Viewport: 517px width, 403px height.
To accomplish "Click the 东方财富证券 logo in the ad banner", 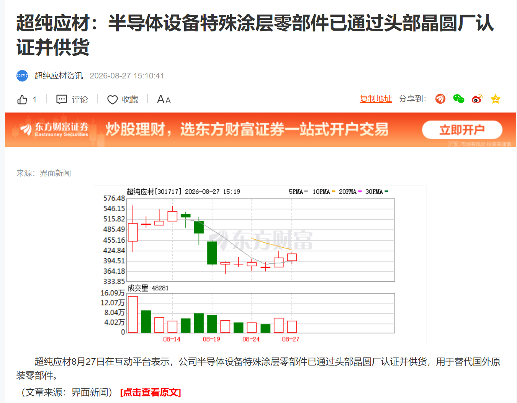I will click(54, 129).
